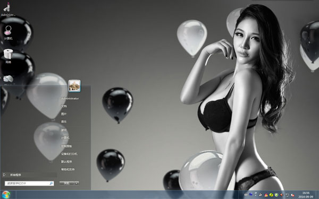
Task: Open 设备和打印机 from the Start menu
Action: (69, 154)
